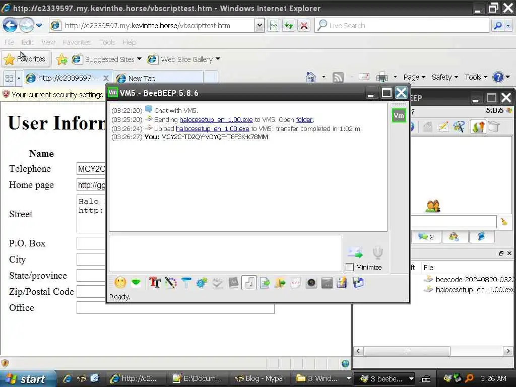
Task: Switch to the New Tab tab
Action: (158, 78)
